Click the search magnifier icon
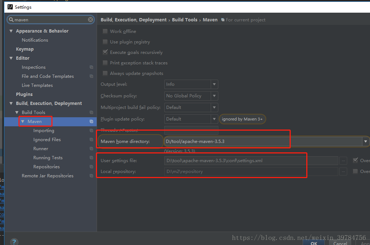This screenshot has width=370, height=245. 11,20
